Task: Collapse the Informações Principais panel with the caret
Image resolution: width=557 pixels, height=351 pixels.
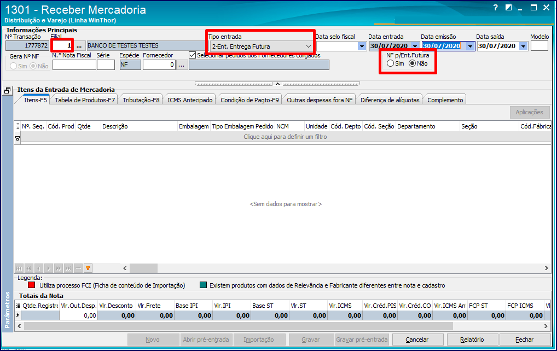Action: pos(278,84)
